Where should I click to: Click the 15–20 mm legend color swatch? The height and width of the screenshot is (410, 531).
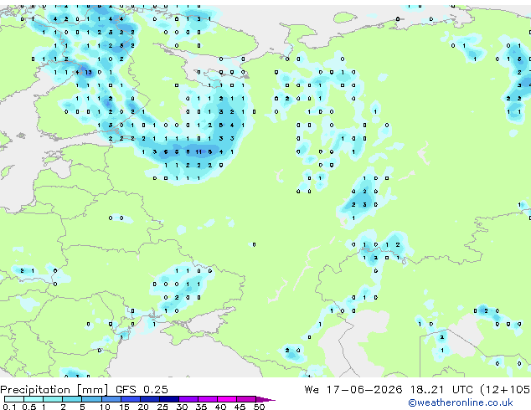[130, 399]
